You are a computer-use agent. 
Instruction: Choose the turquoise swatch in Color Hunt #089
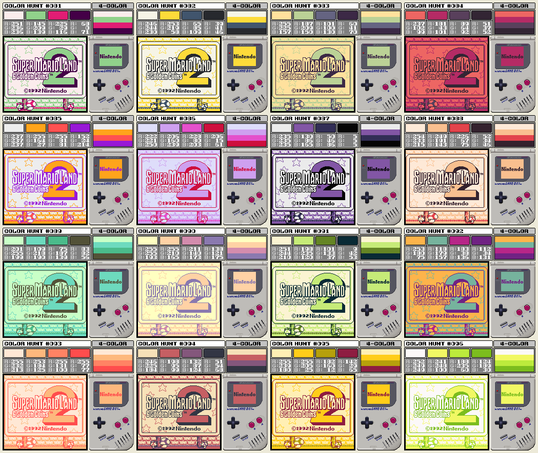(36, 241)
